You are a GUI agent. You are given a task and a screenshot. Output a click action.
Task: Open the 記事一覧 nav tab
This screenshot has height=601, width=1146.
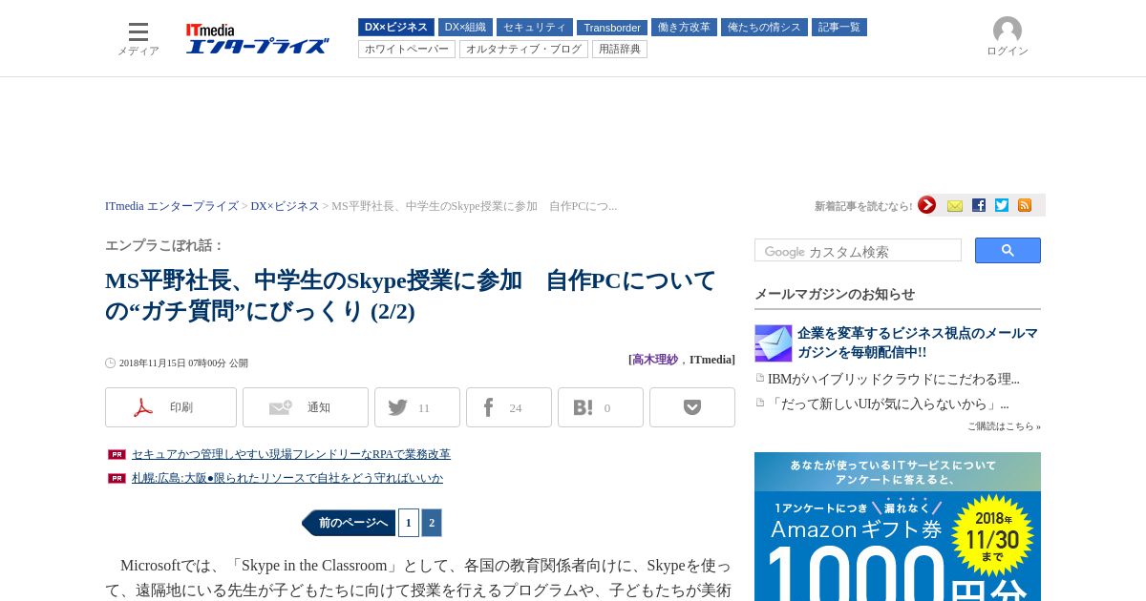[839, 28]
